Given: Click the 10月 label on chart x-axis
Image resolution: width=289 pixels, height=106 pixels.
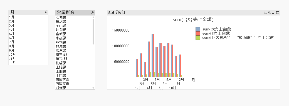Looking at the screenshot, I should [173, 88].
